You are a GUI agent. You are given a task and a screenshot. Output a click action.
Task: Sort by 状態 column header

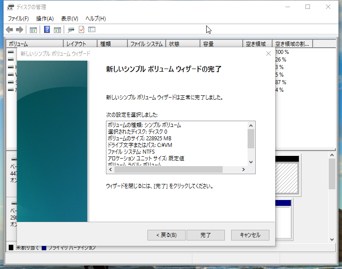pyautogui.click(x=183, y=44)
